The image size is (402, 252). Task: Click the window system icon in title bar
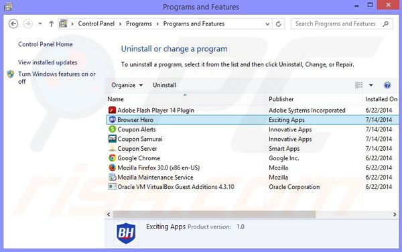tap(8, 7)
